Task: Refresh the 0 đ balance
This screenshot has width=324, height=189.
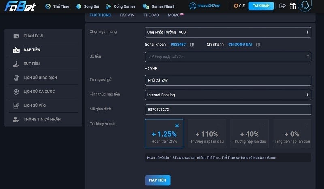Action: pos(236,6)
